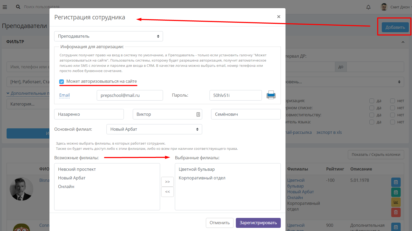Click the Категория filter field

point(28,104)
